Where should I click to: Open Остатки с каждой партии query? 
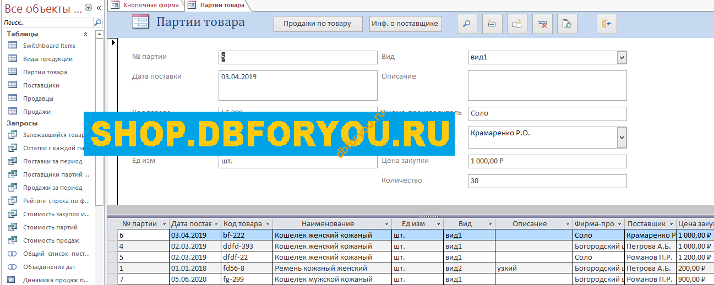click(x=53, y=148)
